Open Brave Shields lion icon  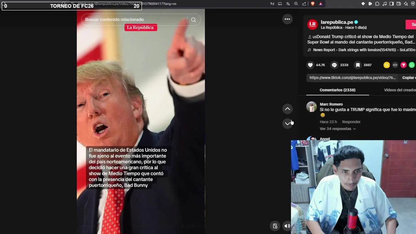[313, 4]
